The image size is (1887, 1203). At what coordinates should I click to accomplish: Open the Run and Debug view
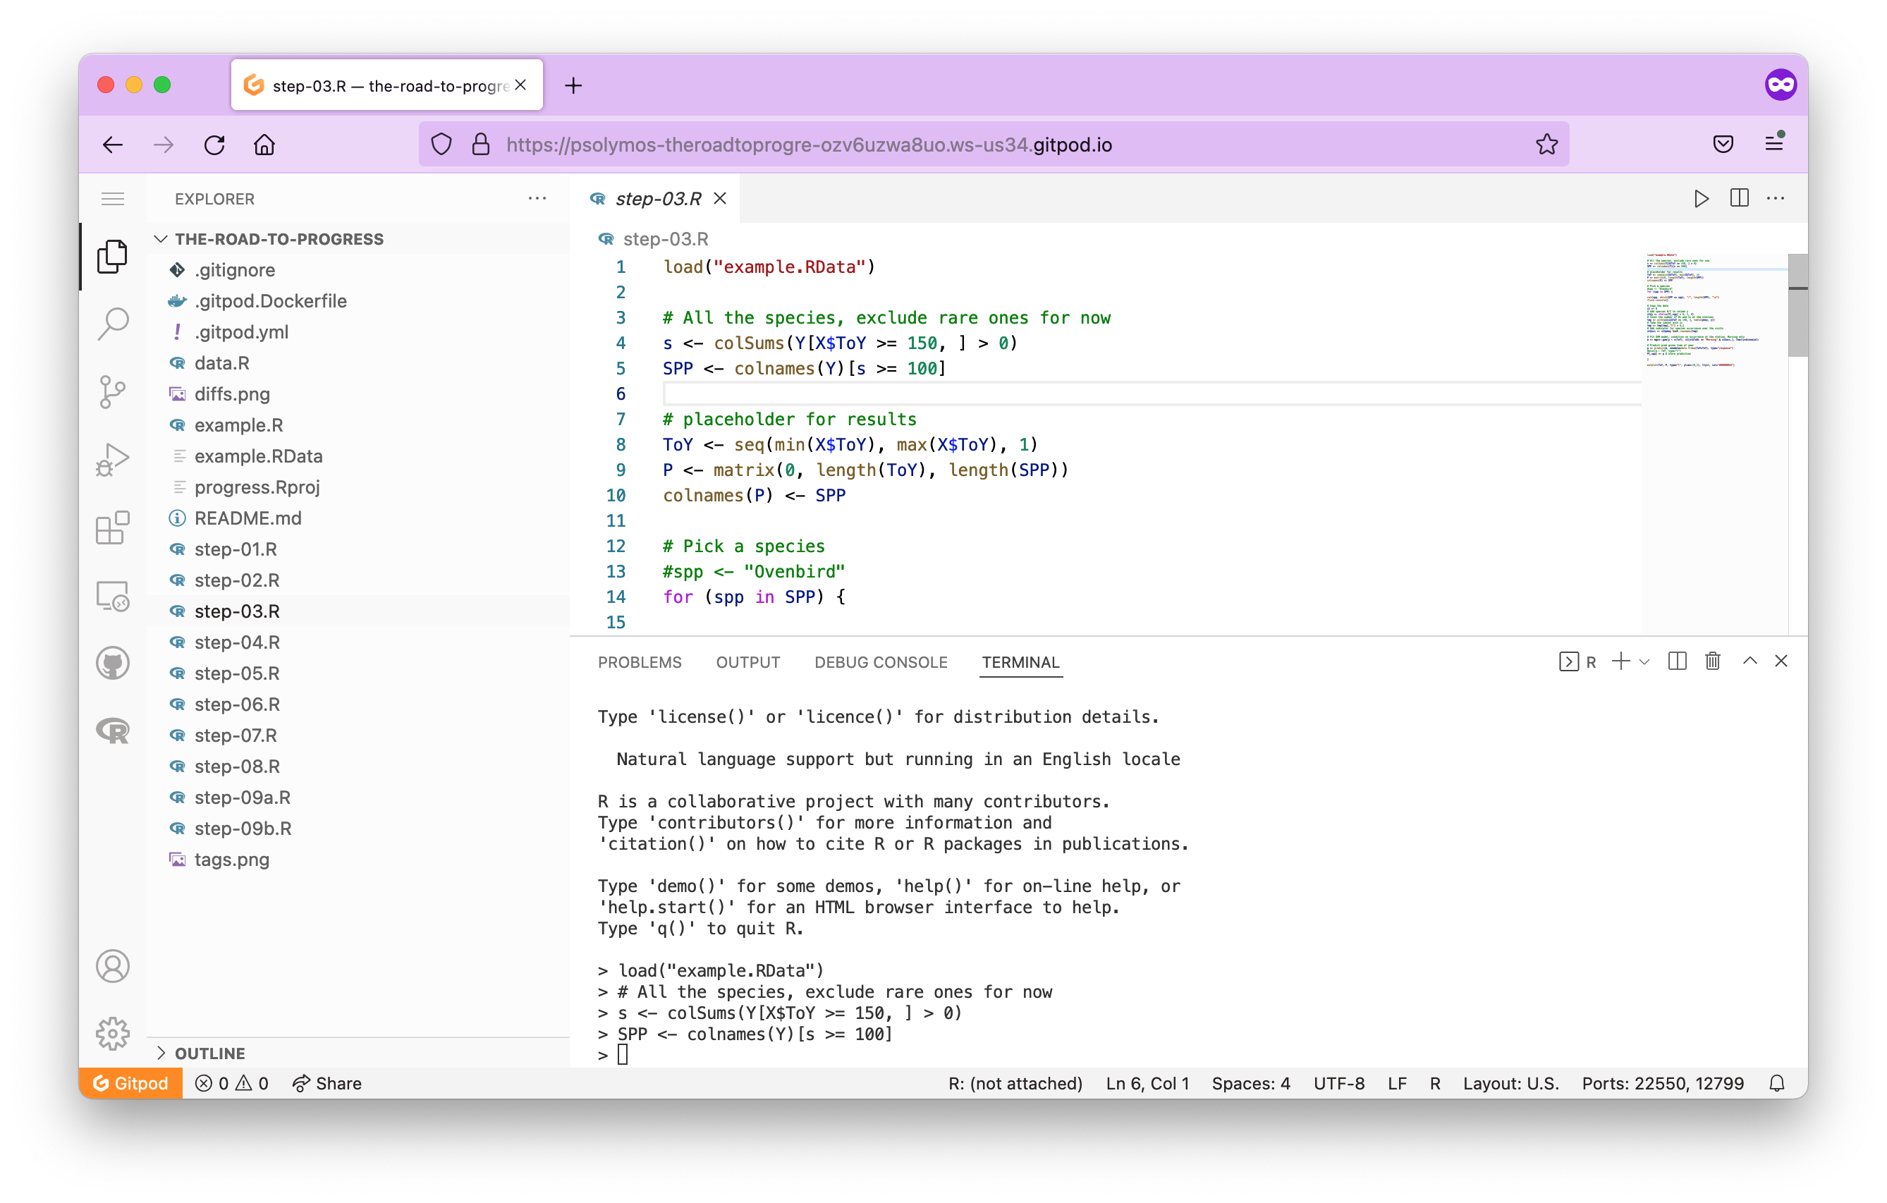coord(113,459)
